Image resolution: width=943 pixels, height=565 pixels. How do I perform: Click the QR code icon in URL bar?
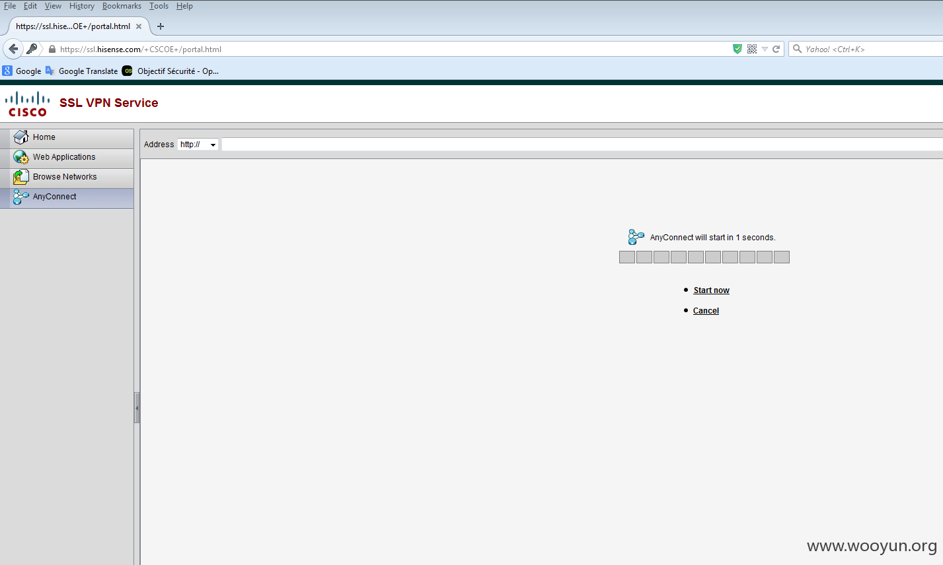[752, 49]
